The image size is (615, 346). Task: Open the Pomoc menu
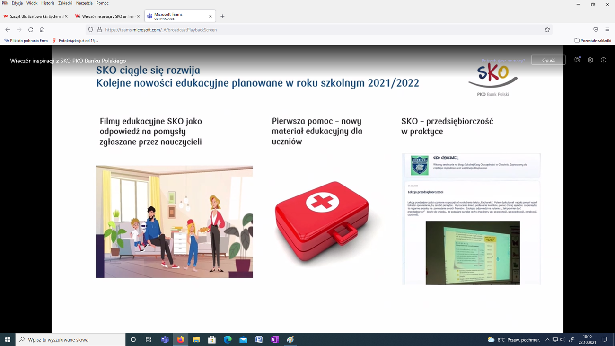coord(102,3)
